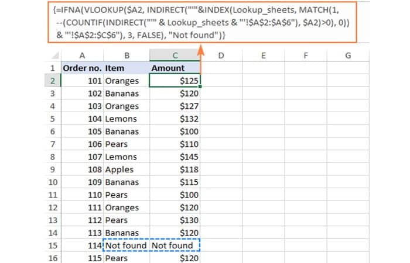The height and width of the screenshot is (263, 410).
Task: Select the $132 amount cell
Action: pyautogui.click(x=175, y=119)
